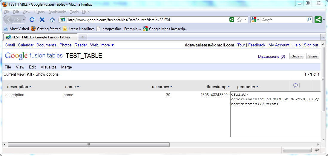328x156 pixels.
Task: Go to Gmail link
Action: 10,45
